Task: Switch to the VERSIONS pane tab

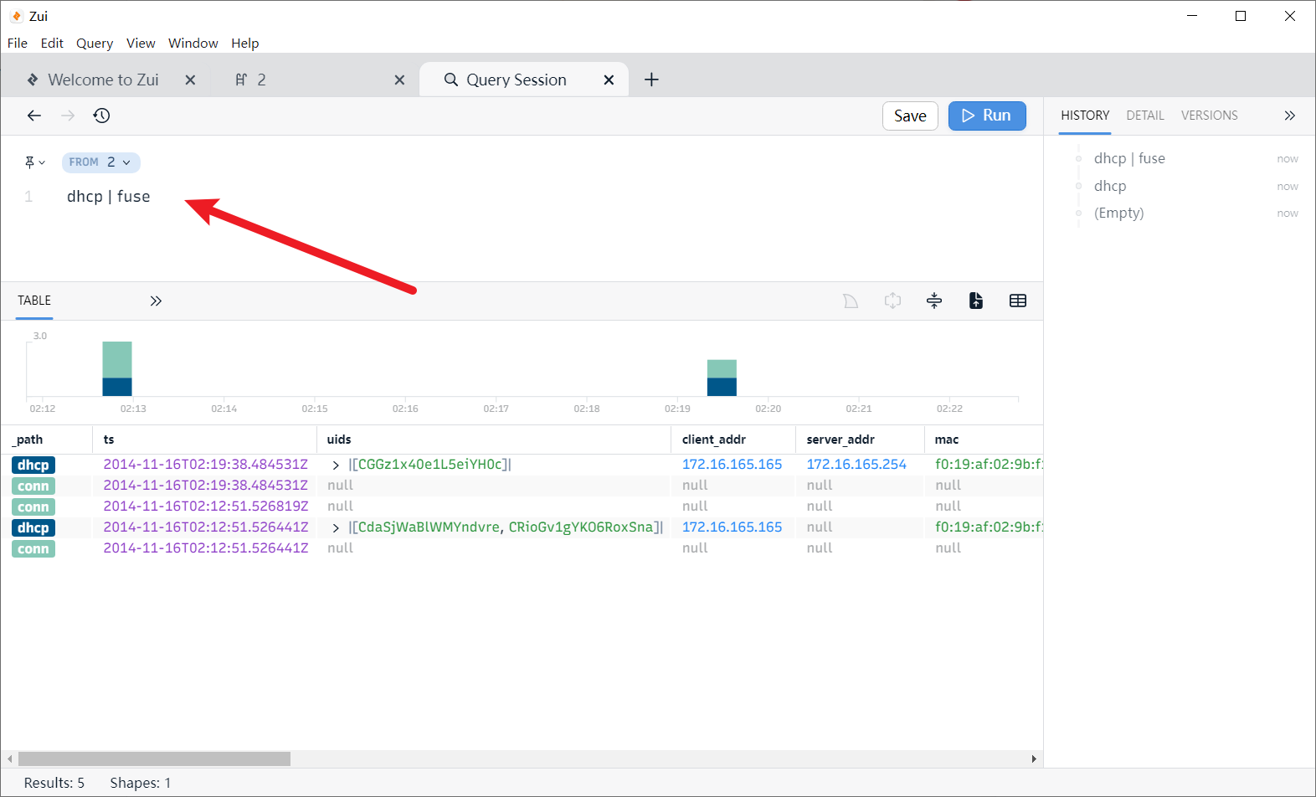Action: pyautogui.click(x=1209, y=116)
